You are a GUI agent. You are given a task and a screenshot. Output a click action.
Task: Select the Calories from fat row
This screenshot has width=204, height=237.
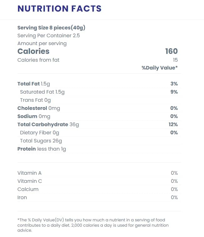click(38, 60)
